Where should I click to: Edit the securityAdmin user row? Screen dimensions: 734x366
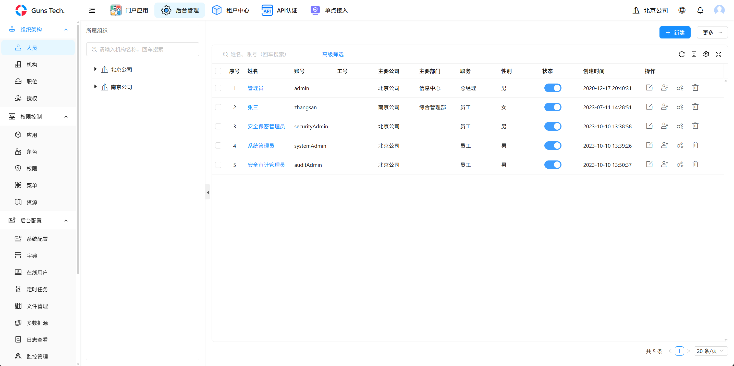[649, 126]
